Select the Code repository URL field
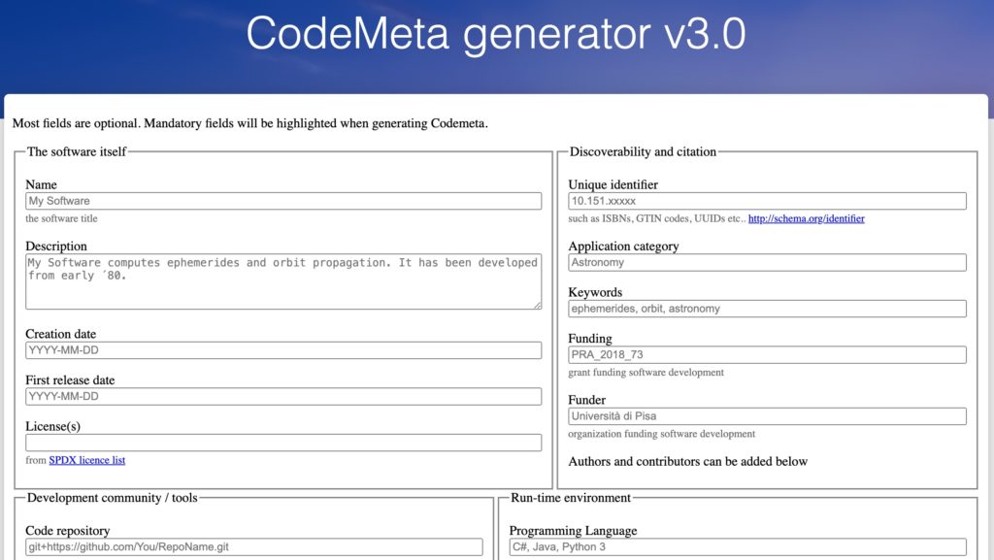Screen dimensions: 994x560 click(x=253, y=547)
